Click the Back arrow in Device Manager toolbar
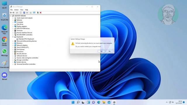 pos(11,13)
